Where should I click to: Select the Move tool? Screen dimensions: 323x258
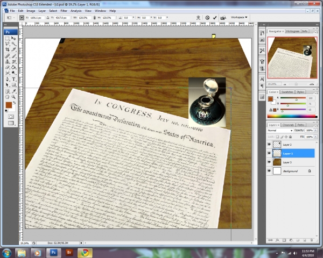point(13,38)
